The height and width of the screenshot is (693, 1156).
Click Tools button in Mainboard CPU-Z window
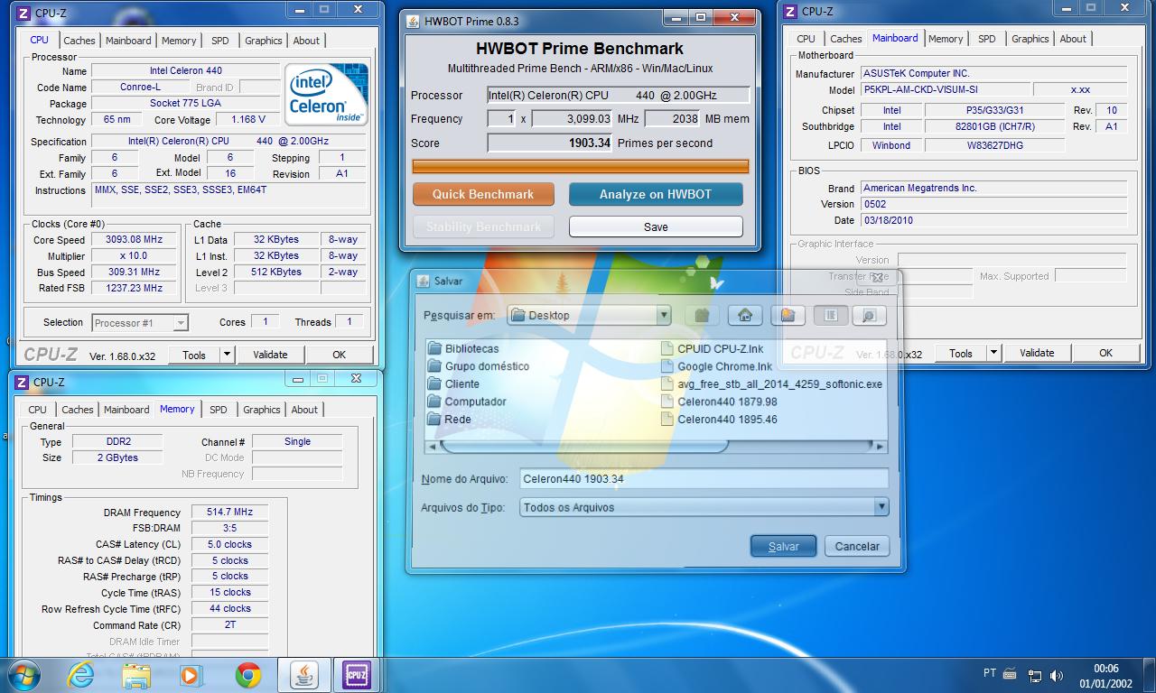(x=961, y=353)
